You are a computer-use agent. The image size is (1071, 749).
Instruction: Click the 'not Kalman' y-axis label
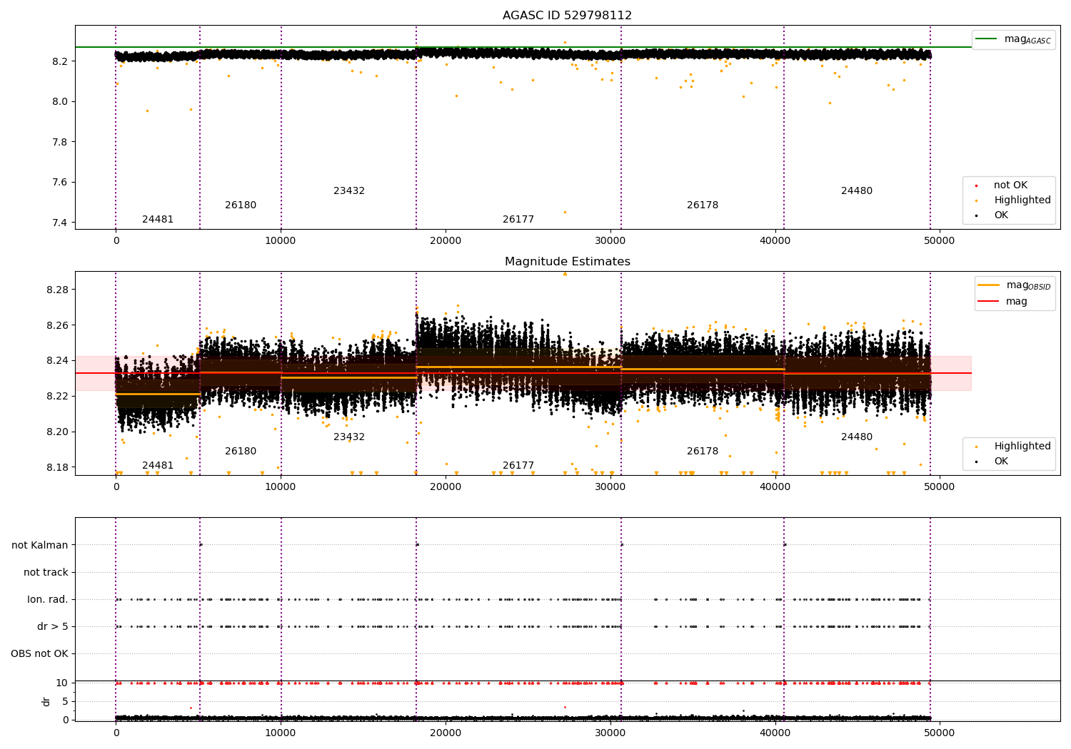(40, 546)
